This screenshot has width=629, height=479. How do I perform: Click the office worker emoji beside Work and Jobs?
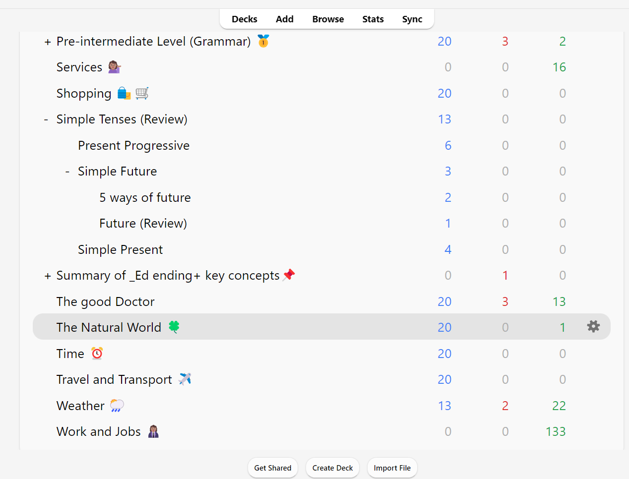pos(153,431)
